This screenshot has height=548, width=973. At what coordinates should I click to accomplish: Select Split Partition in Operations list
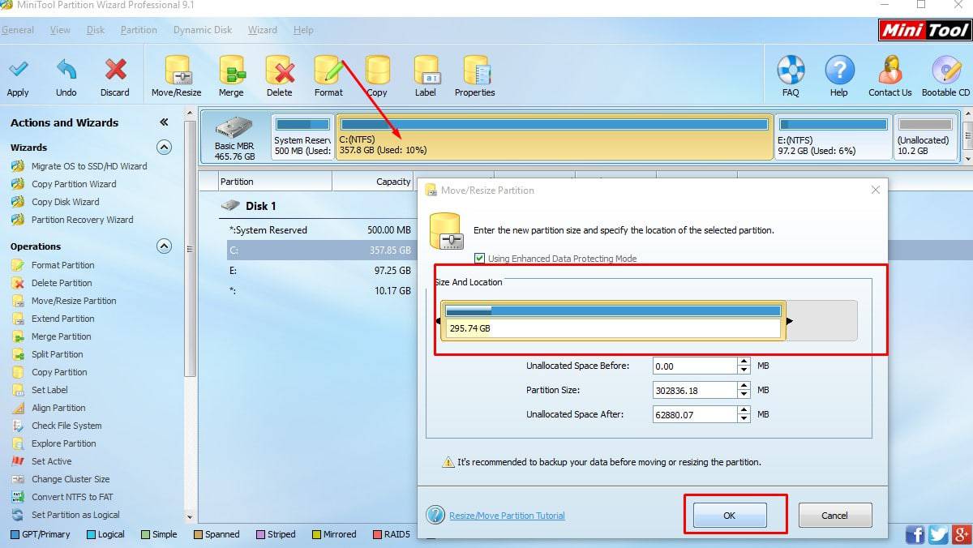[58, 354]
